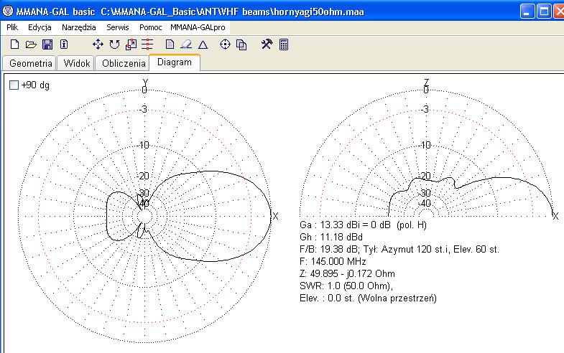Select the move antenna arrows icon

pos(98,44)
